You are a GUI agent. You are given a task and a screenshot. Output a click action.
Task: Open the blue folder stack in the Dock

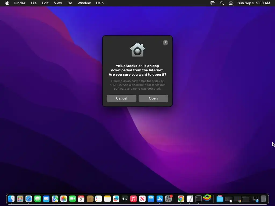[x=220, y=199]
